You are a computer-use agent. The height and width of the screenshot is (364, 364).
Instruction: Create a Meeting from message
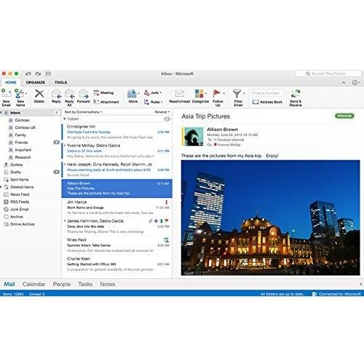tap(103, 92)
